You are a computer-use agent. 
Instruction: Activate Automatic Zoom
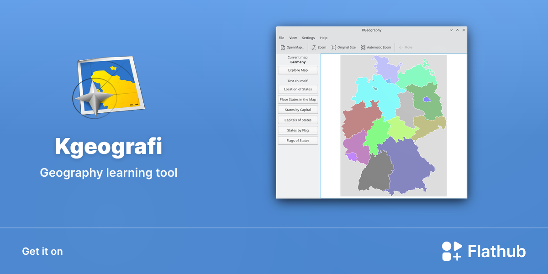[x=376, y=47]
